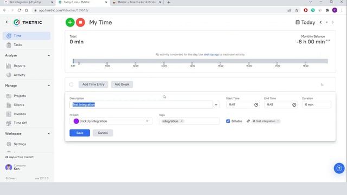Reload the page
This screenshot has height=195, width=347.
pos(20,10)
